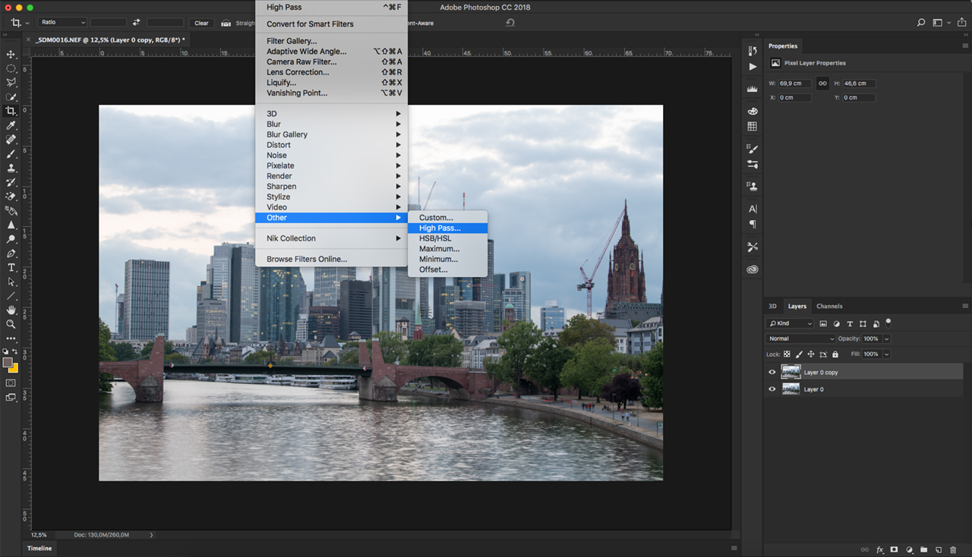Select the Move tool

[11, 55]
